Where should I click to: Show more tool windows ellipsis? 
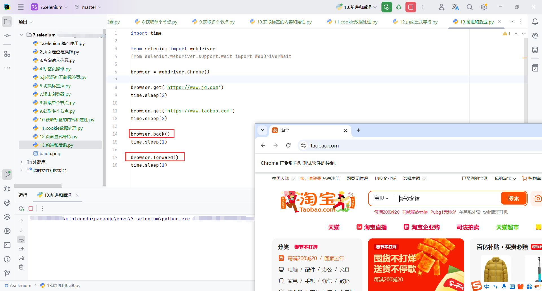7,68
